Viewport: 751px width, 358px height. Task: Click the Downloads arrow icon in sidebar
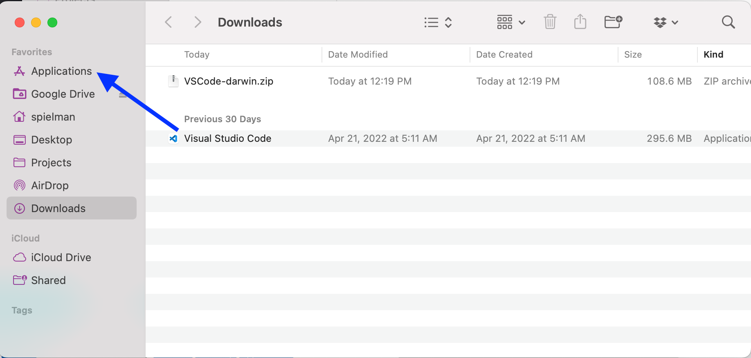(19, 208)
